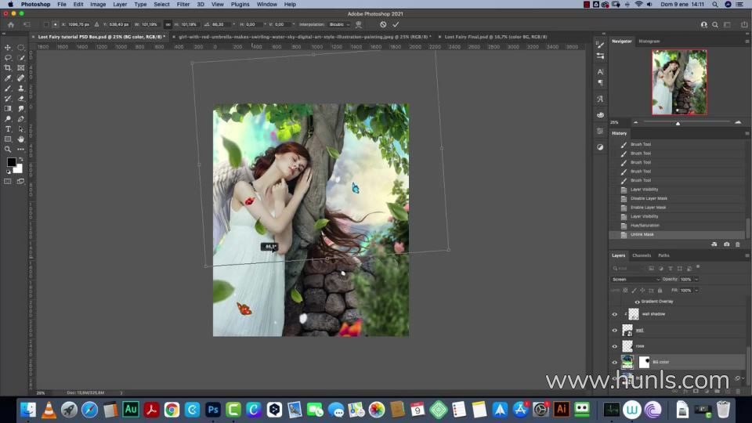Image resolution: width=752 pixels, height=423 pixels.
Task: Select the Zoom tool in toolbar
Action: (x=8, y=149)
